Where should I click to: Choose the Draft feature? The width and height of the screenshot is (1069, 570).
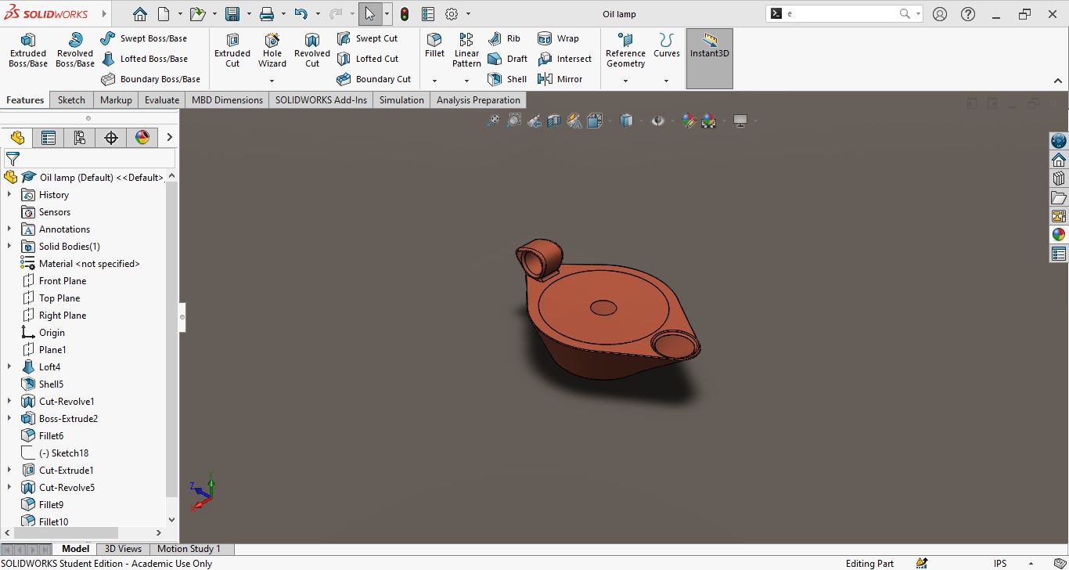(507, 59)
